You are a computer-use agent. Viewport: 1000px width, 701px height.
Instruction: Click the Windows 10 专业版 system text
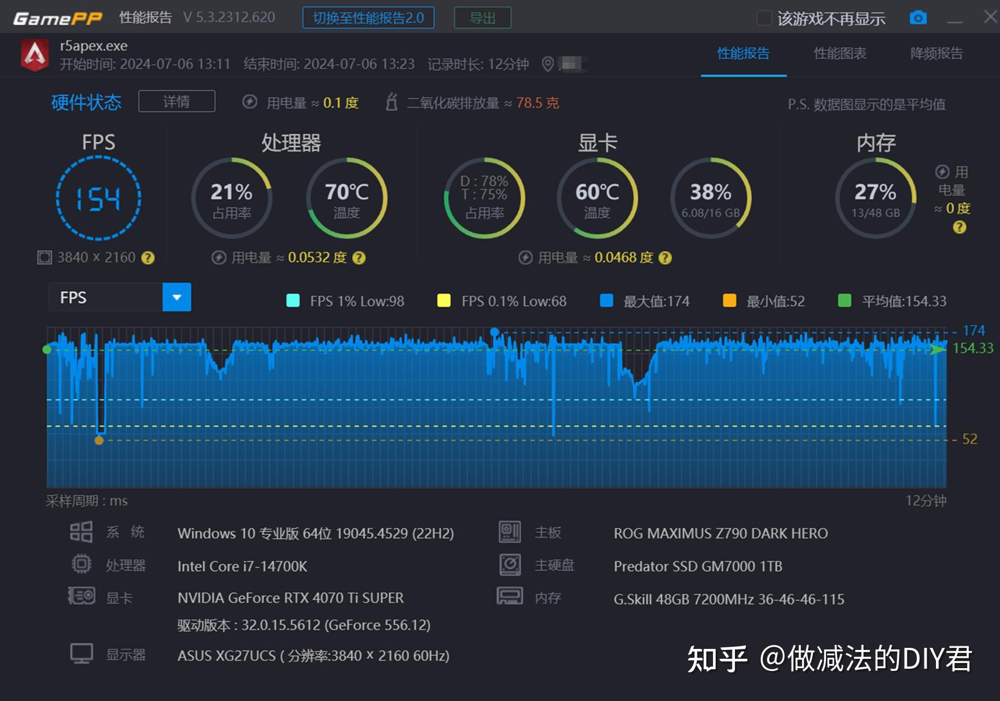tap(315, 533)
